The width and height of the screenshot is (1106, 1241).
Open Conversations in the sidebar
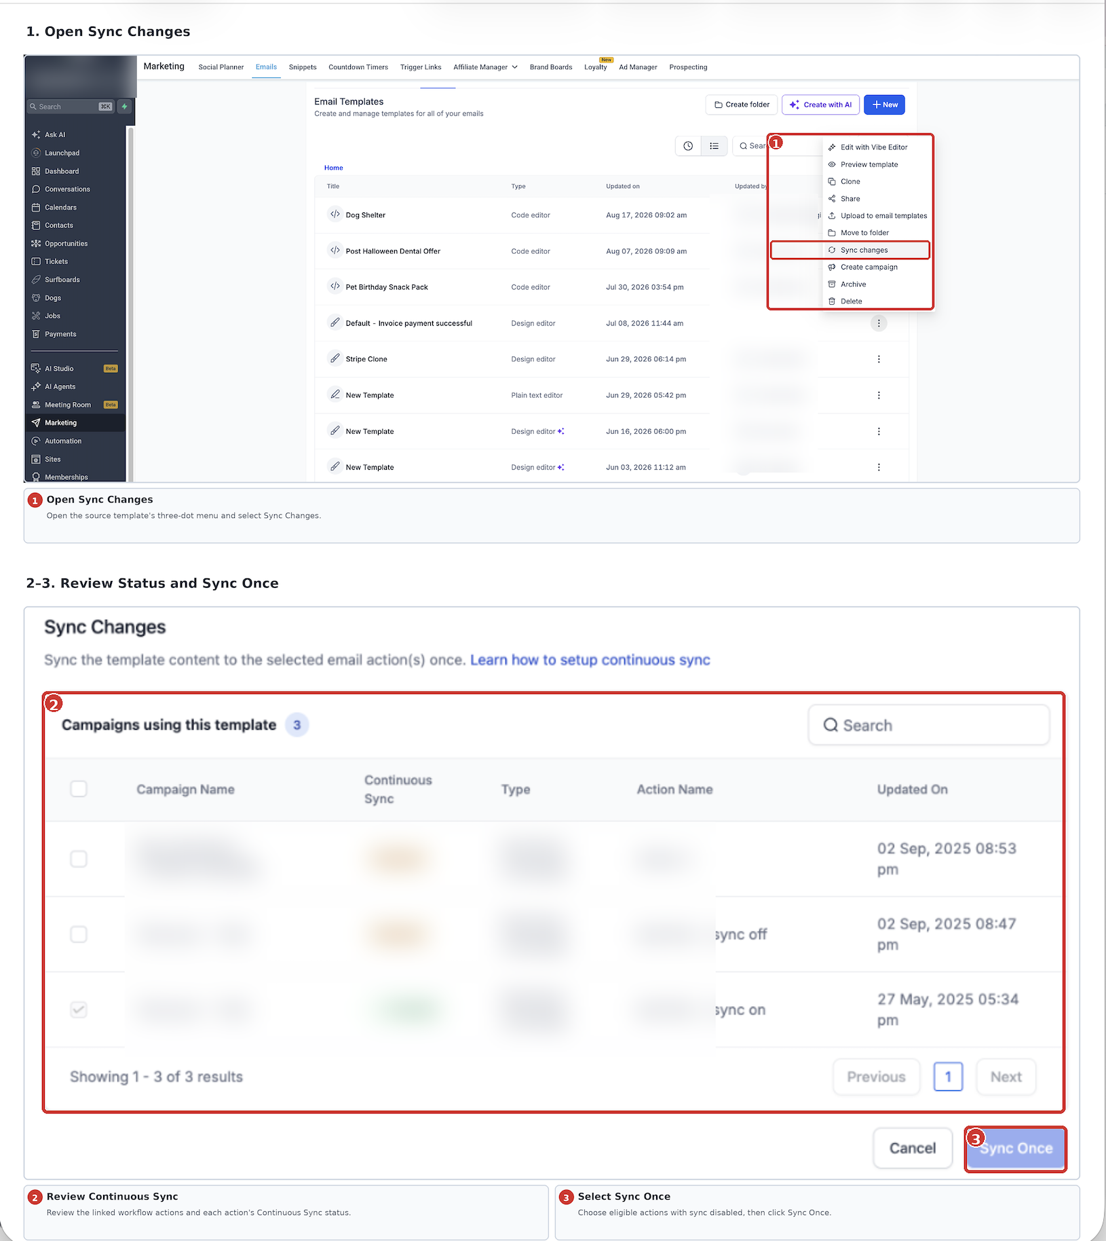click(x=75, y=189)
